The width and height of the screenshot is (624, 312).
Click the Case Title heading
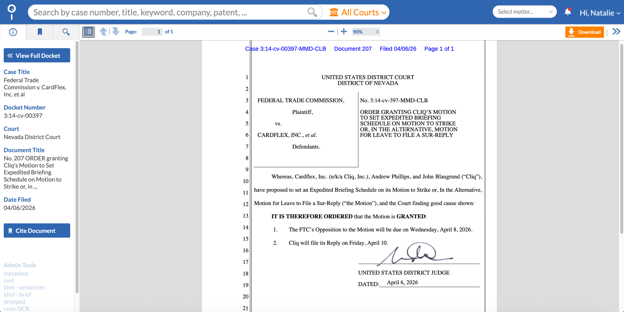tap(17, 72)
